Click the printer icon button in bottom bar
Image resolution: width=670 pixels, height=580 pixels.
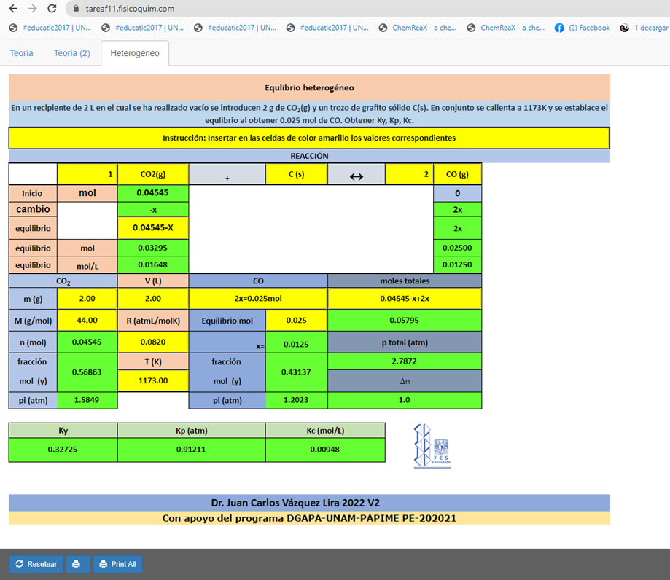77,564
